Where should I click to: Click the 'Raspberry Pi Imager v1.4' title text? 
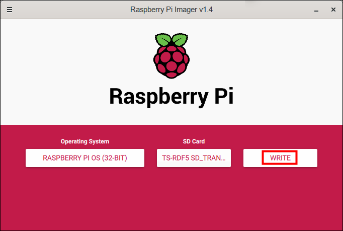tap(171, 9)
